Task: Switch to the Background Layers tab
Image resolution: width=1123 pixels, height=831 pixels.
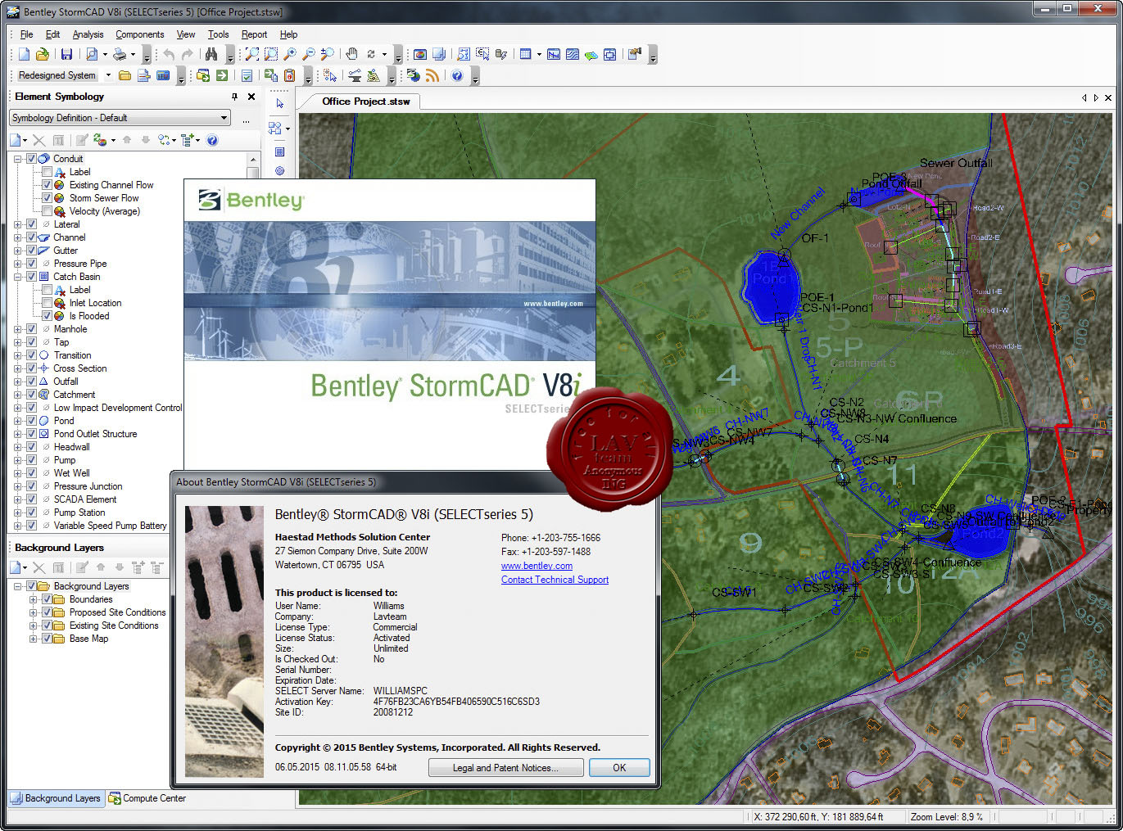Action: 56,798
